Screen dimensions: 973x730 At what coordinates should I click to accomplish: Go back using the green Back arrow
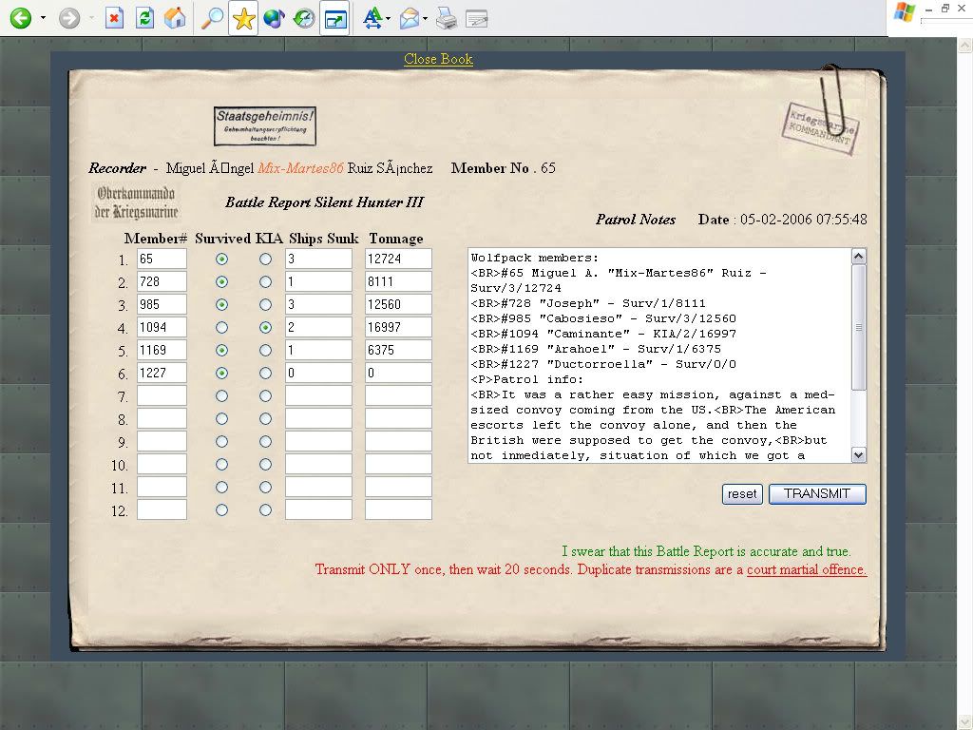pyautogui.click(x=21, y=18)
